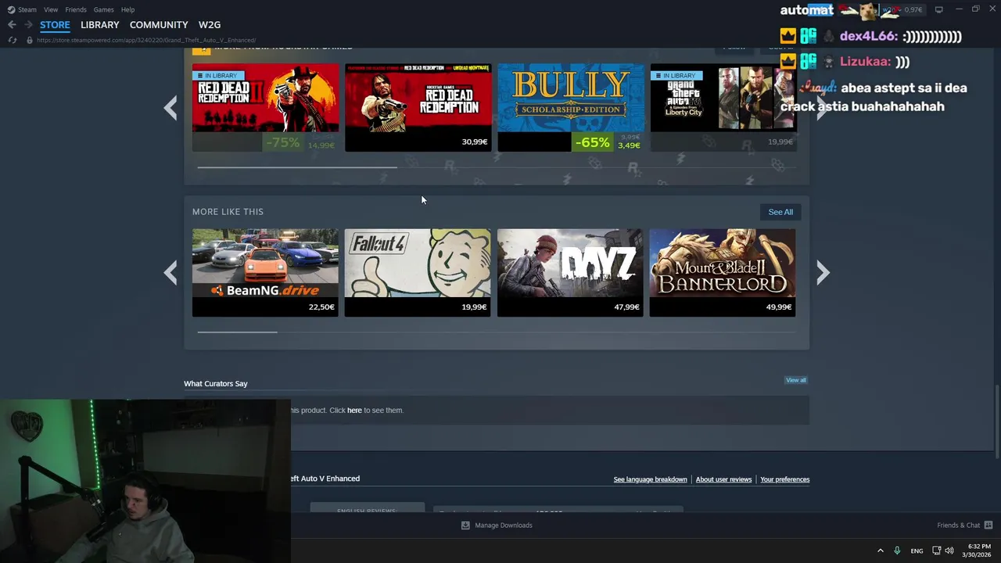
Task: Open the DayZ game card
Action: tap(571, 272)
